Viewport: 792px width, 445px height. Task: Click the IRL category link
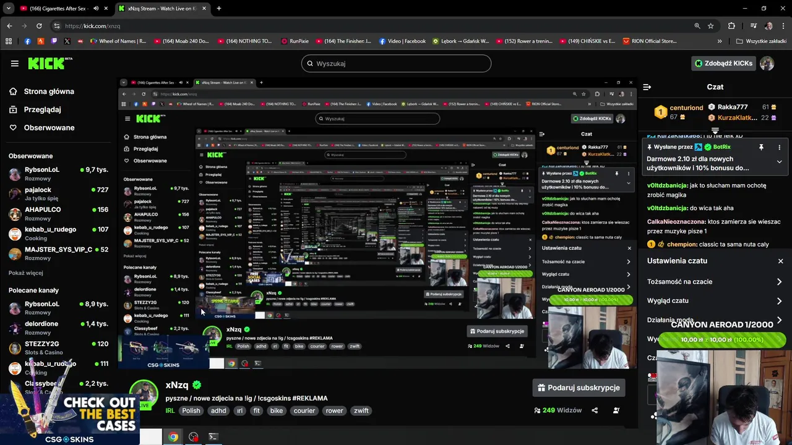pos(170,410)
